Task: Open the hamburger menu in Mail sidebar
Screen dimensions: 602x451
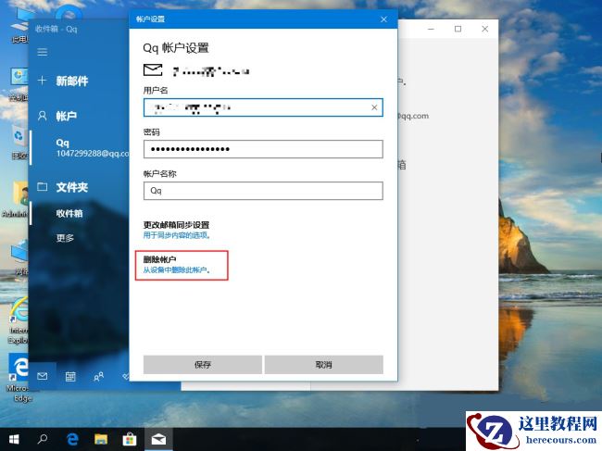Action: pyautogui.click(x=43, y=52)
